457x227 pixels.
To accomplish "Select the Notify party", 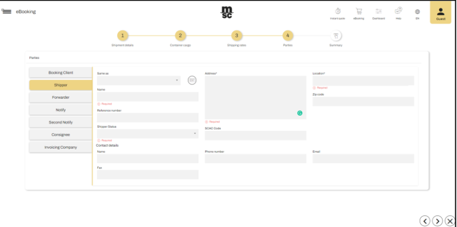I will click(60, 110).
